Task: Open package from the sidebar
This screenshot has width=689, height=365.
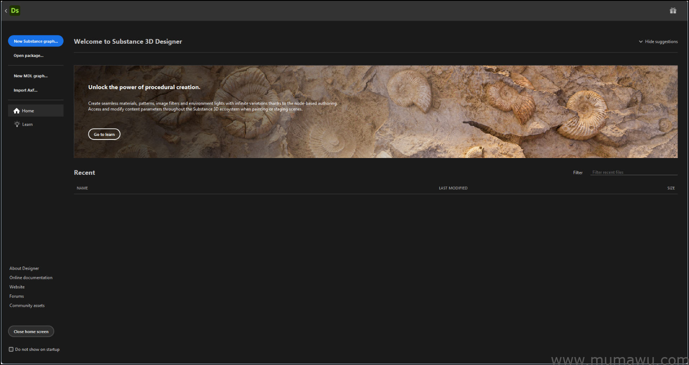Action: click(28, 56)
